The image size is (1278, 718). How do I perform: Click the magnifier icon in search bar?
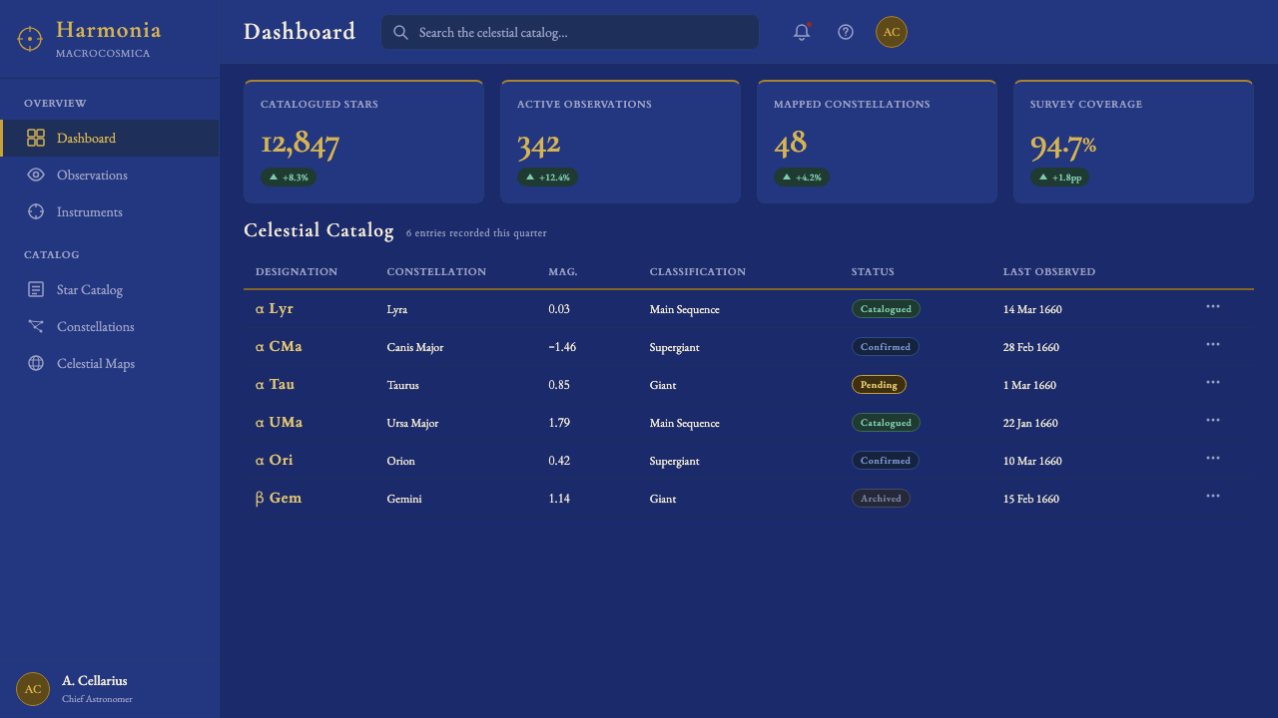pos(400,32)
